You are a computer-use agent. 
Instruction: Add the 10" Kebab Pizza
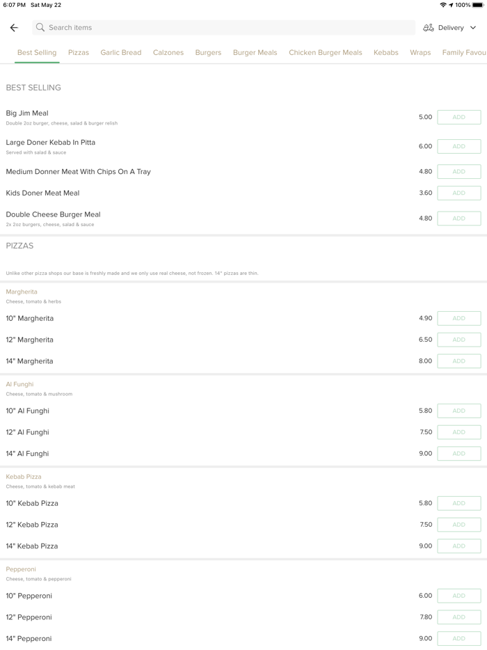(x=458, y=503)
